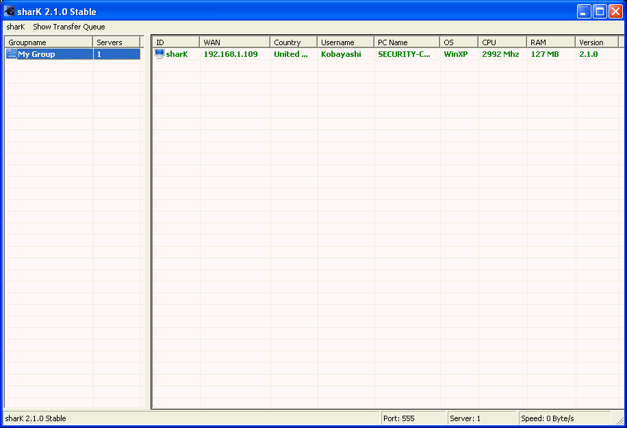Click the Speed: 0 Byte/s status indicator
The height and width of the screenshot is (428, 627).
[561, 418]
